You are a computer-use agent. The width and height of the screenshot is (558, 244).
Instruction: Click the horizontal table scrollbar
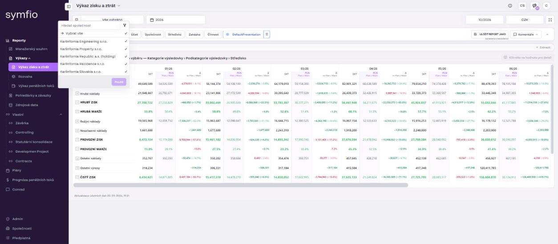(241, 185)
